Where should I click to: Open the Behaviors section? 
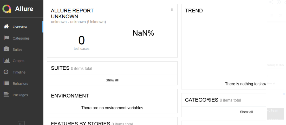[22, 84]
